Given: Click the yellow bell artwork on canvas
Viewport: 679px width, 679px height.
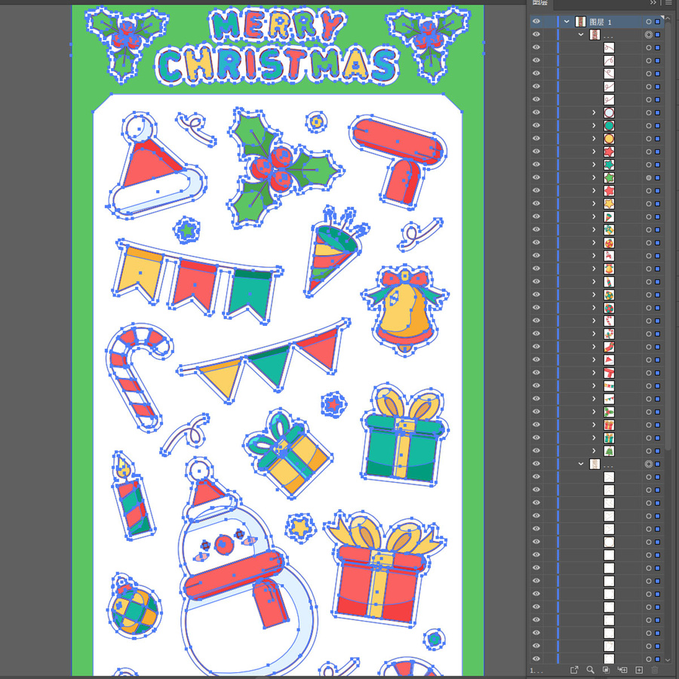Looking at the screenshot, I should [405, 312].
